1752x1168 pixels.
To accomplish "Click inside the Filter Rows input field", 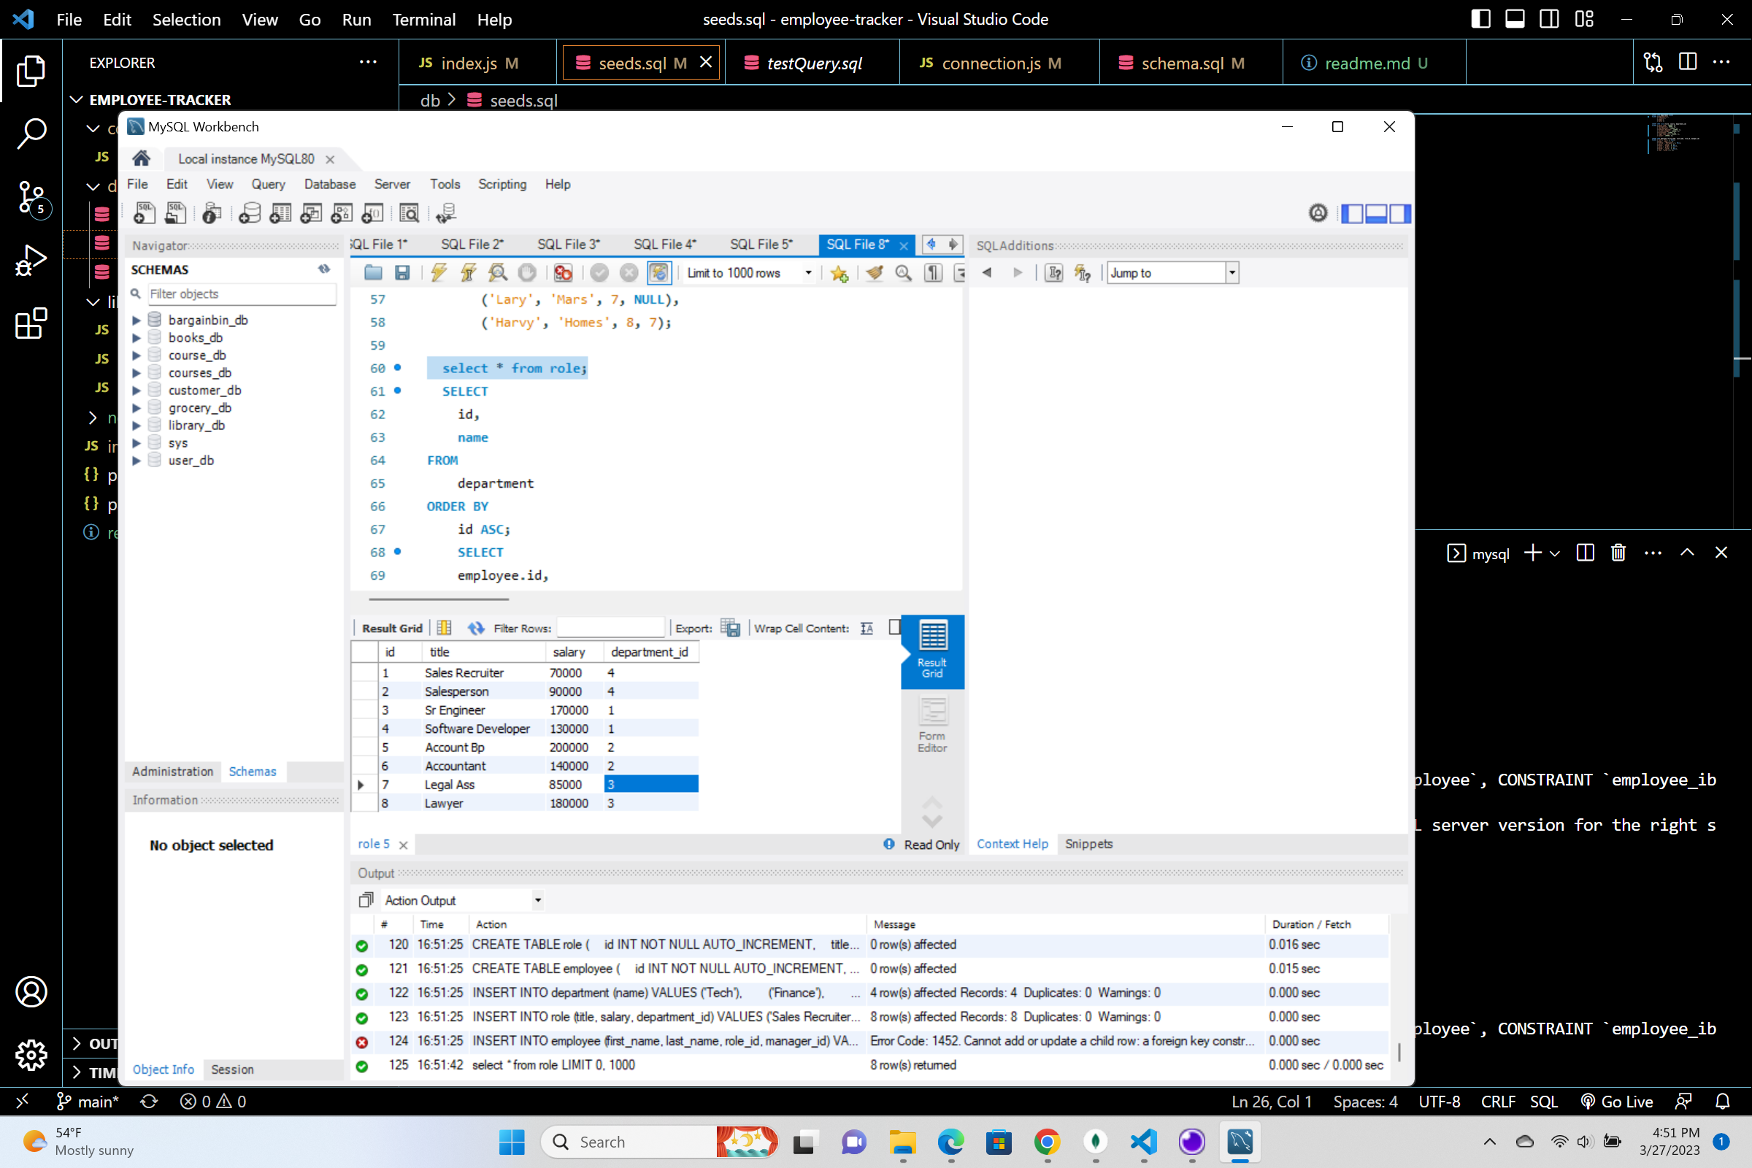I will 610,627.
